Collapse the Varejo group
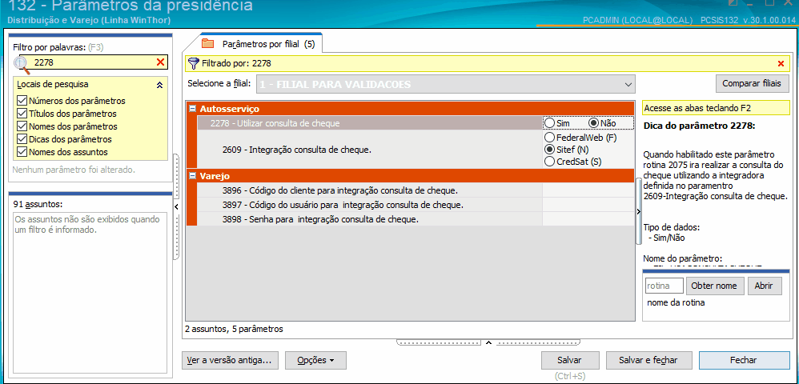 pyautogui.click(x=193, y=176)
